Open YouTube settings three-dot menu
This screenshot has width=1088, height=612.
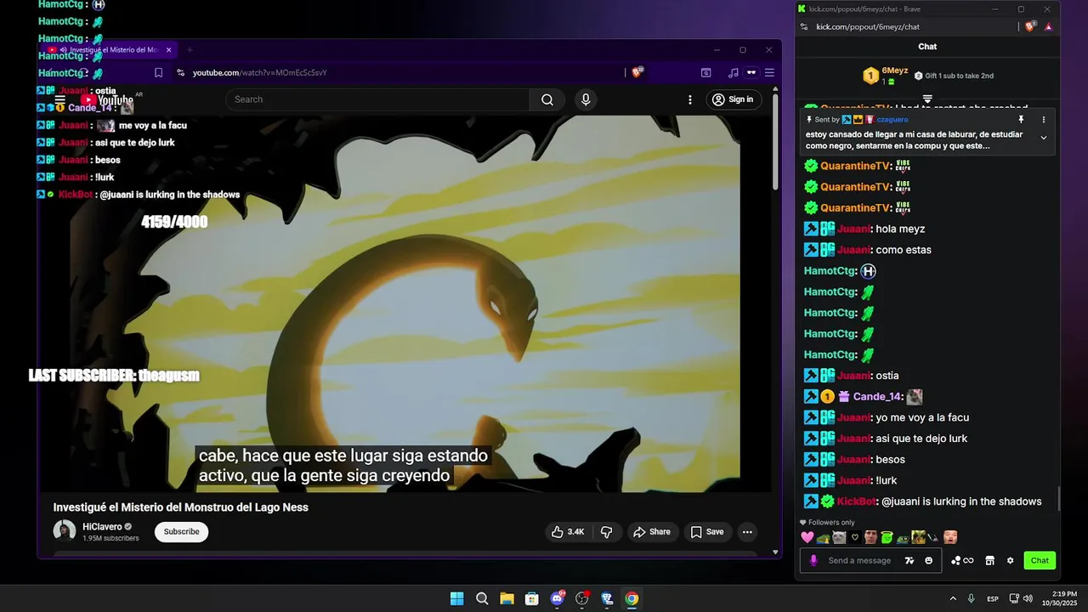click(x=690, y=99)
